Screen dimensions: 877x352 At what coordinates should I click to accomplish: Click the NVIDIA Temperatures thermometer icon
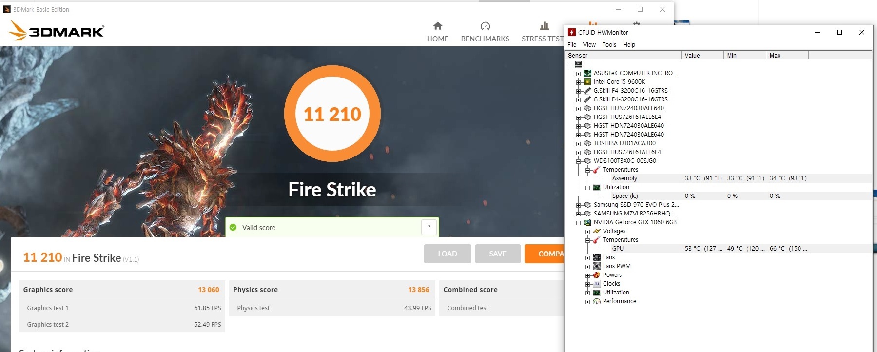point(597,240)
